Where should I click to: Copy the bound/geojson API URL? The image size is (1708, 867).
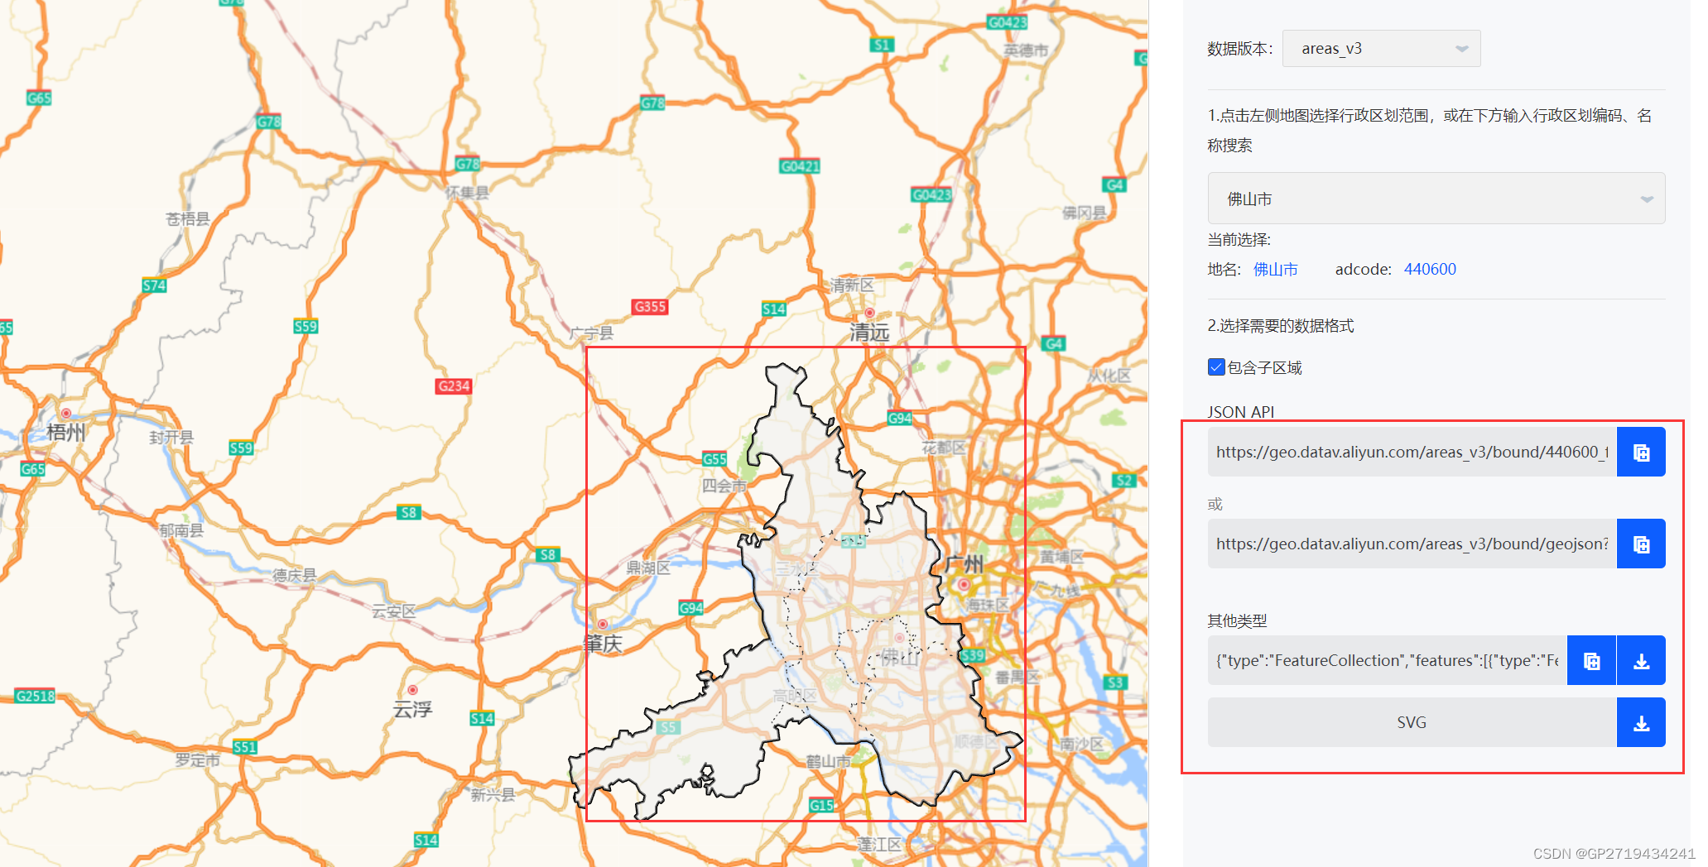click(x=1641, y=544)
